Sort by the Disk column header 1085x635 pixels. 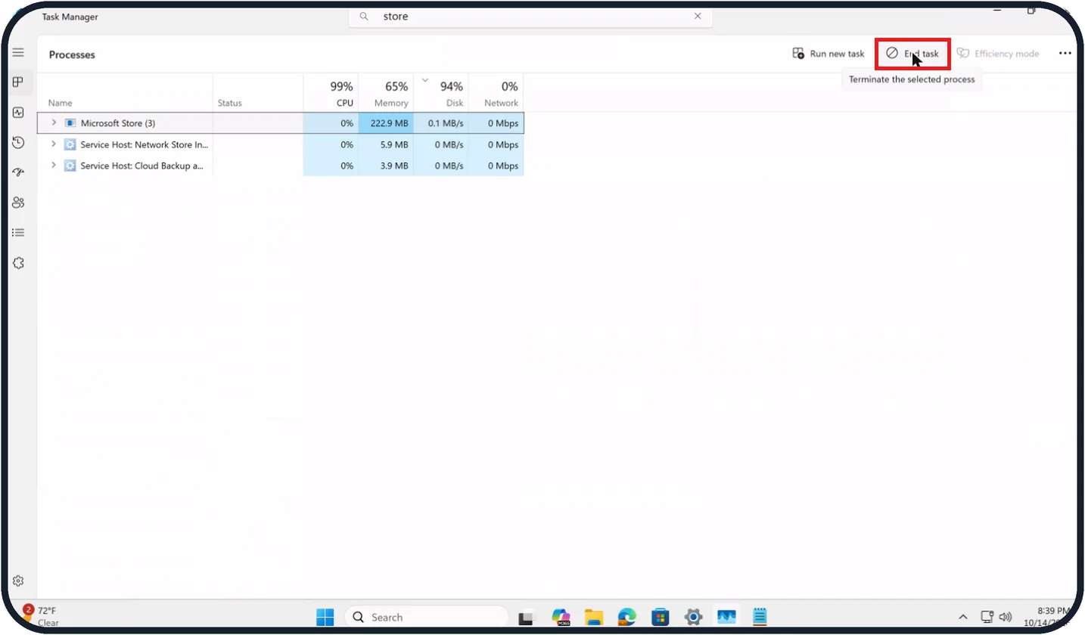[x=441, y=92]
